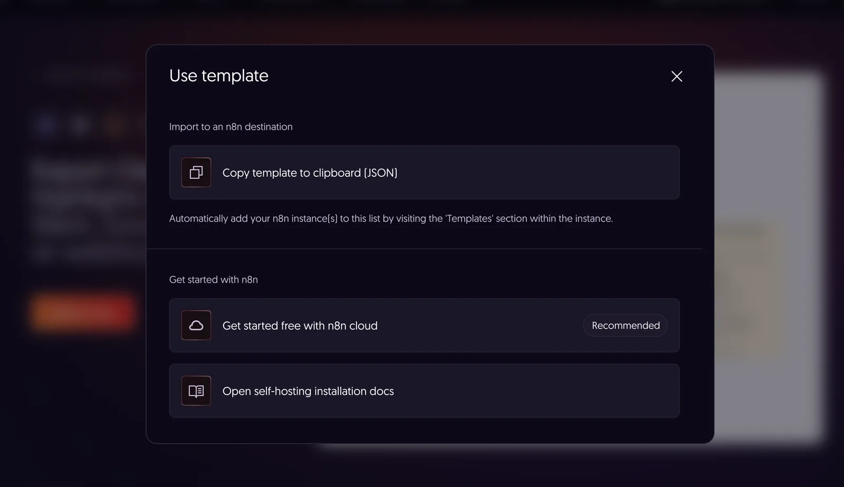Click the cloud icon for n8n cloud
This screenshot has height=487, width=844.
196,326
